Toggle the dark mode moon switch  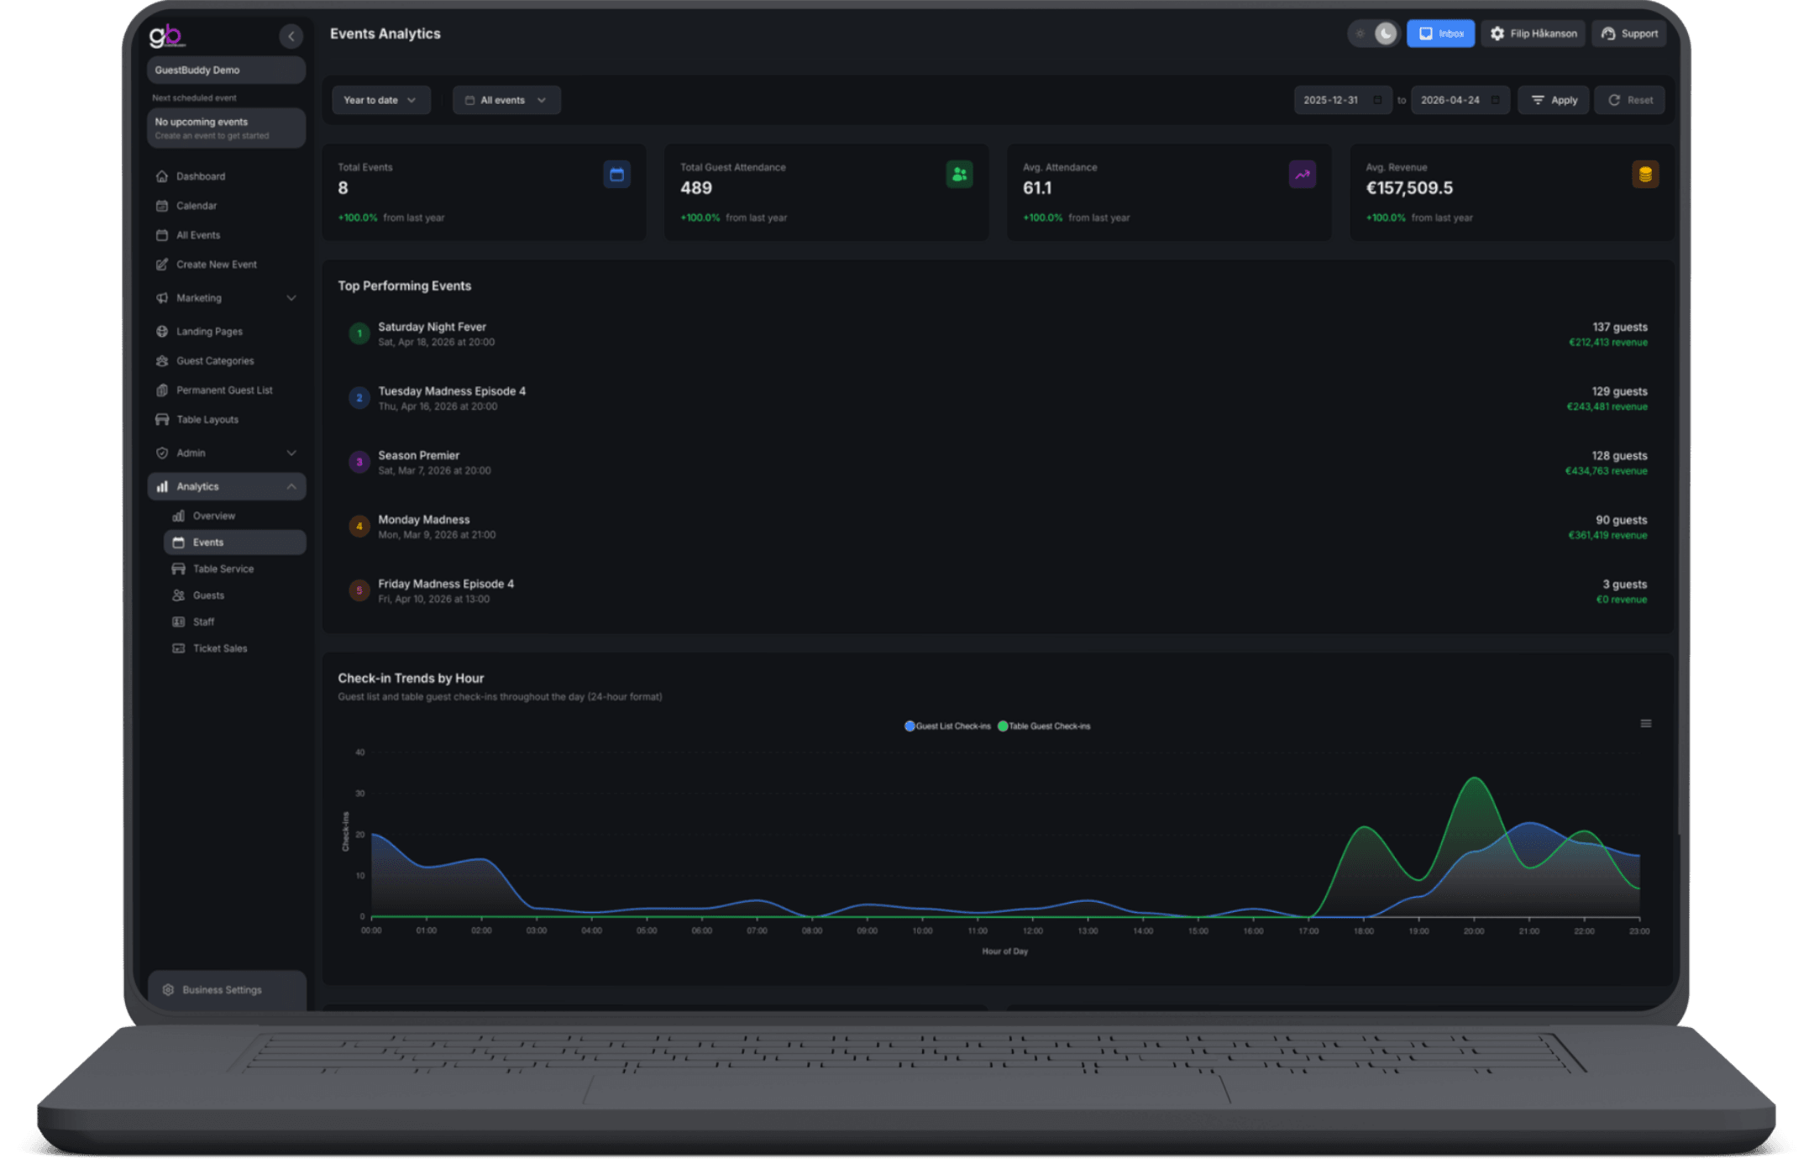tap(1385, 34)
